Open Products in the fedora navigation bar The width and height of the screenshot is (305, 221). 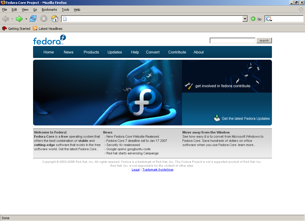point(91,52)
